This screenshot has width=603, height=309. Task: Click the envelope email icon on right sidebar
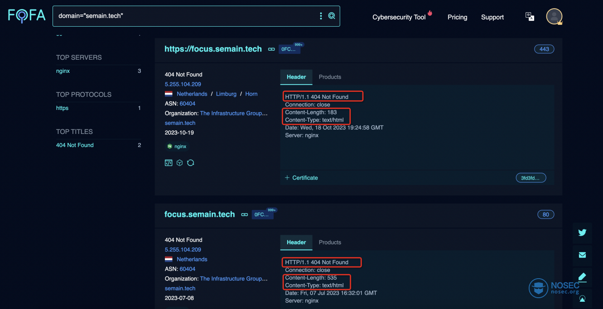(582, 255)
